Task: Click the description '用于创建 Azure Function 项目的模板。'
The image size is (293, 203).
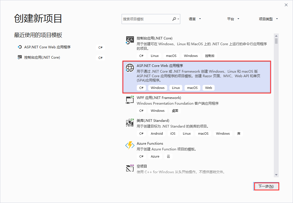Action: [167, 149]
